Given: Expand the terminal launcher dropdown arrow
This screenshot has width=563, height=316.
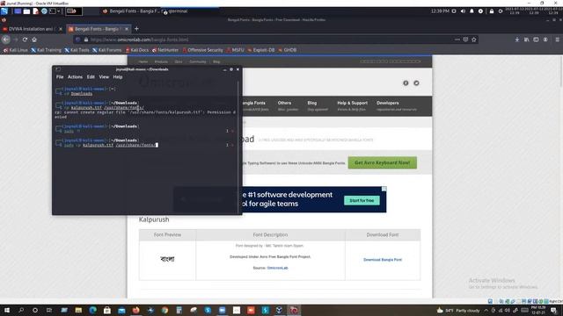Looking at the screenshot, I should point(59,11).
